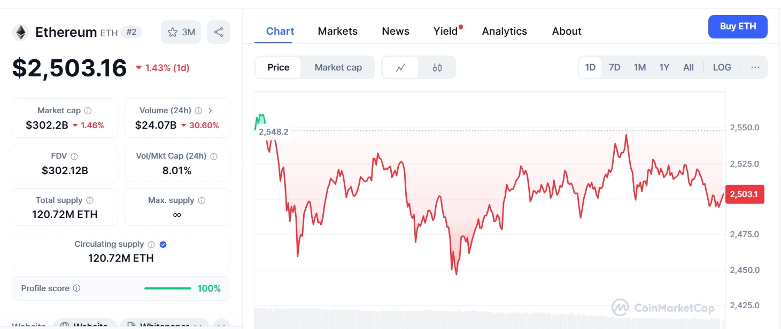
Task: Enable LOG scale on the chart
Action: pos(722,67)
